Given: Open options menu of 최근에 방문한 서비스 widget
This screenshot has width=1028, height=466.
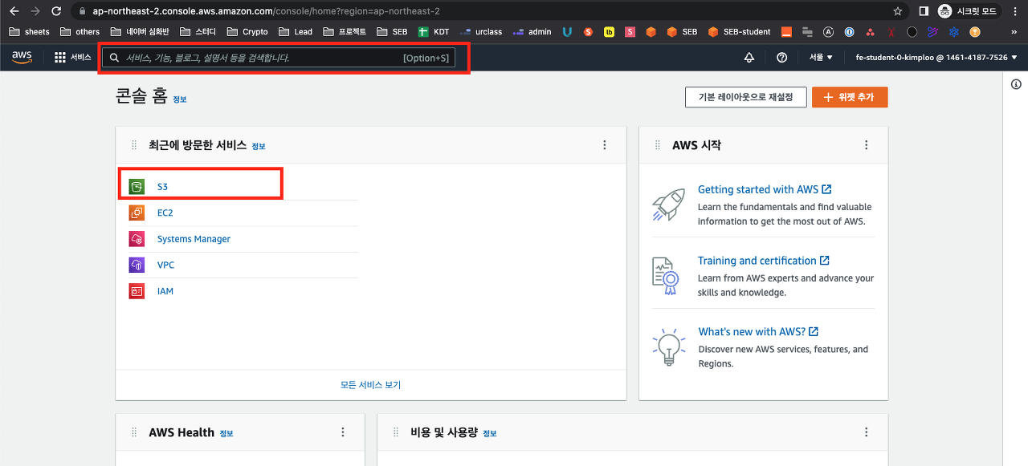Looking at the screenshot, I should [x=605, y=145].
